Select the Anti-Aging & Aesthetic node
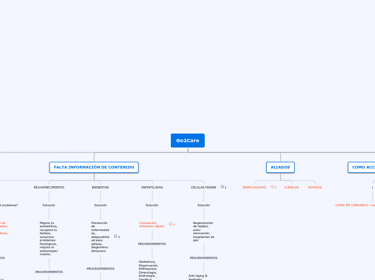This screenshot has height=280, width=375. point(198,277)
